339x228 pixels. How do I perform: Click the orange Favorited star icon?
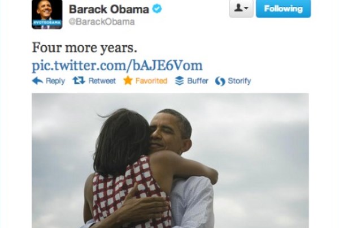(x=128, y=80)
